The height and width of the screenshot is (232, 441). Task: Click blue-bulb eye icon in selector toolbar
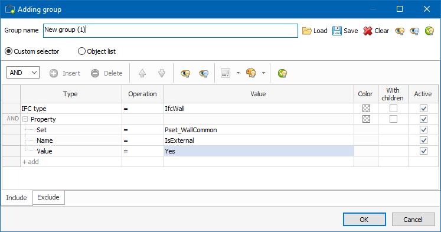pyautogui.click(x=204, y=73)
